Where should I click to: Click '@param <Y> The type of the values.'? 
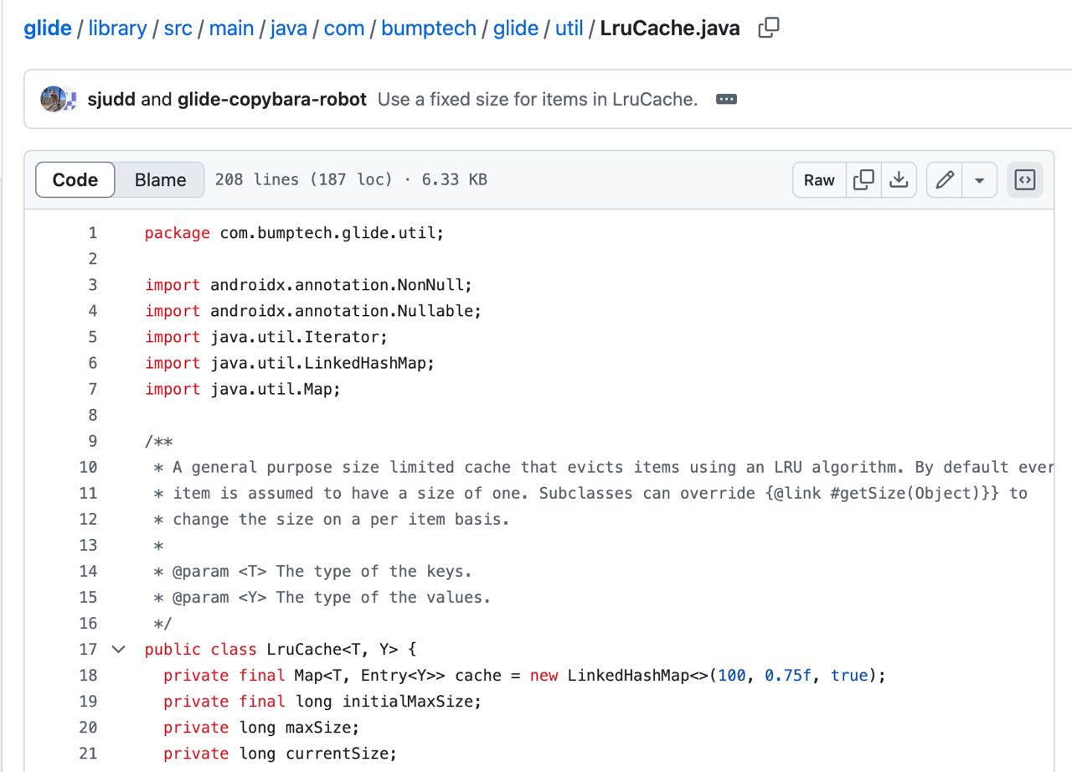(x=332, y=597)
